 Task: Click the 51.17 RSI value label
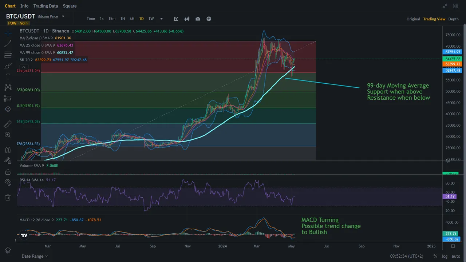tap(450, 196)
